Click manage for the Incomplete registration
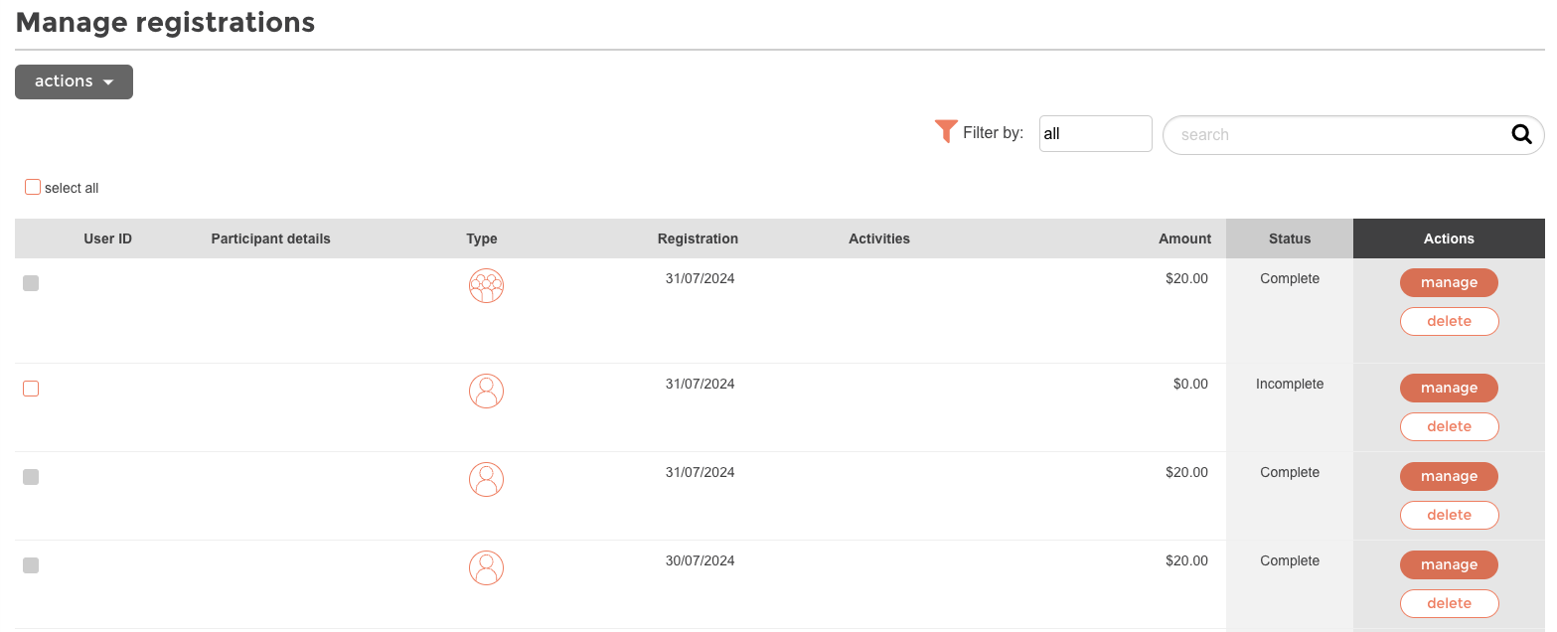 (x=1449, y=388)
